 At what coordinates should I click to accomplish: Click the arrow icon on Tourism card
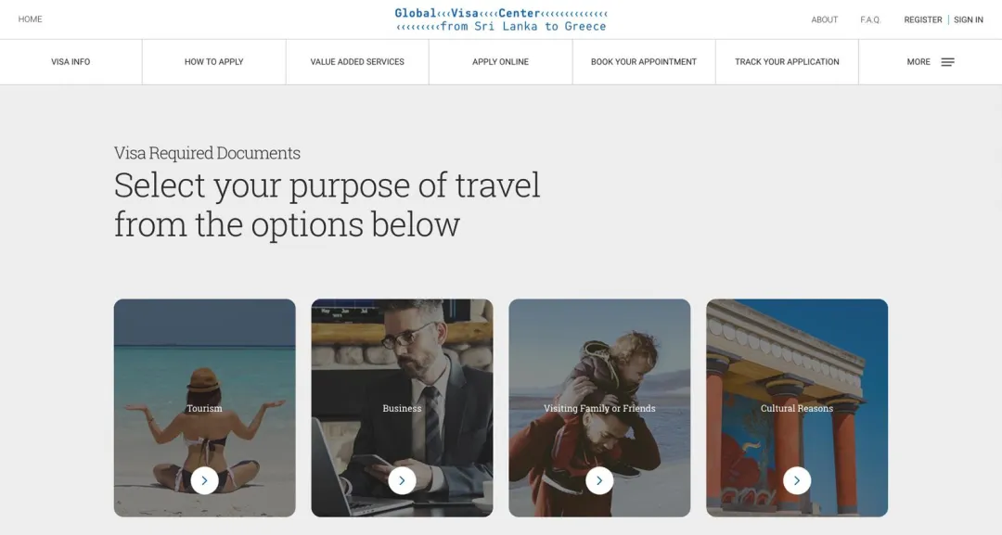click(x=205, y=480)
